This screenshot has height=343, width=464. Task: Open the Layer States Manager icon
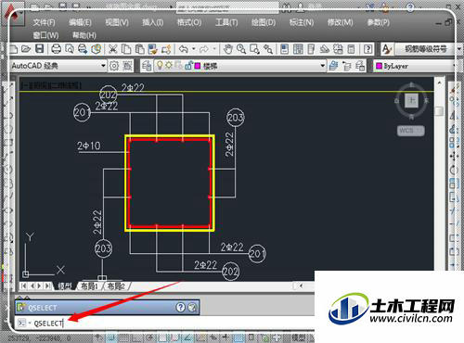360,66
